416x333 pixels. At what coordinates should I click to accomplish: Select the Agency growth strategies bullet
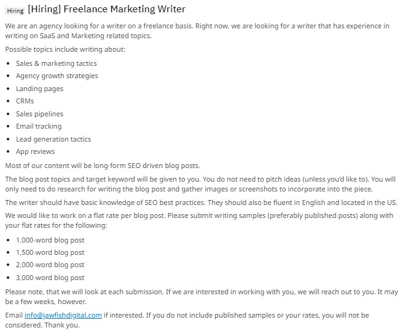point(57,76)
